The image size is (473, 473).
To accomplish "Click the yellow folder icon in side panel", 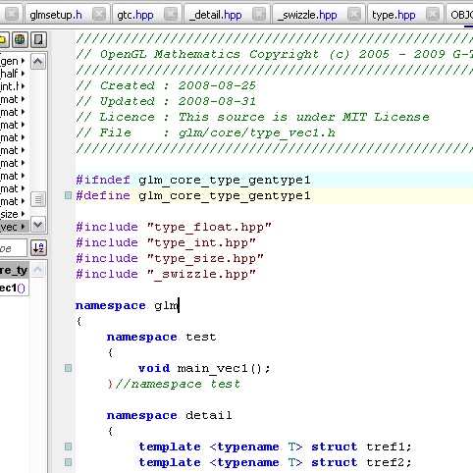I will point(3,40).
